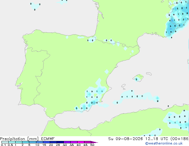
Task: Click the '10' legend scale label
Action: click(x=37, y=145)
